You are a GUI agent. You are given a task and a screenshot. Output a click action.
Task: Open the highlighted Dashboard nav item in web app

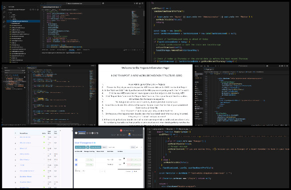click(82, 133)
